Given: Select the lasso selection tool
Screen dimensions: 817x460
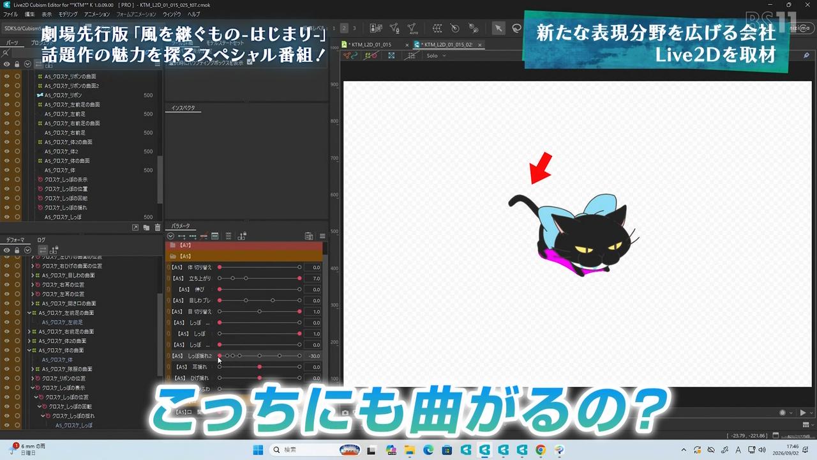Looking at the screenshot, I should (516, 28).
